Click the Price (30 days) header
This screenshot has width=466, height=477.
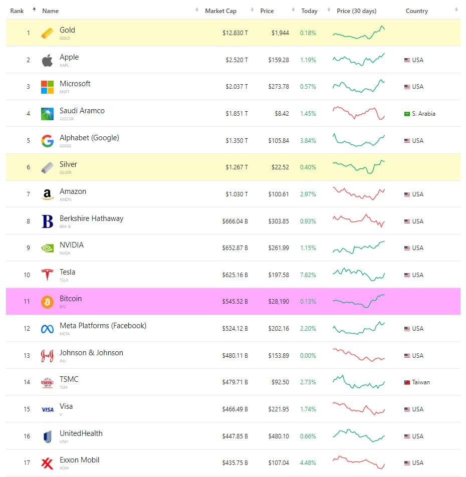356,11
